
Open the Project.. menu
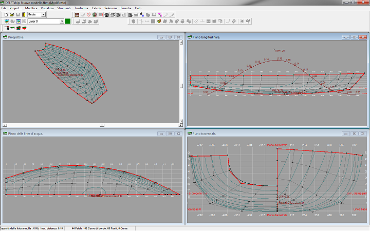pos(15,8)
